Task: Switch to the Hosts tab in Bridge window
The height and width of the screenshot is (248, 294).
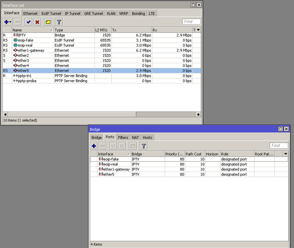Action: [x=147, y=137]
